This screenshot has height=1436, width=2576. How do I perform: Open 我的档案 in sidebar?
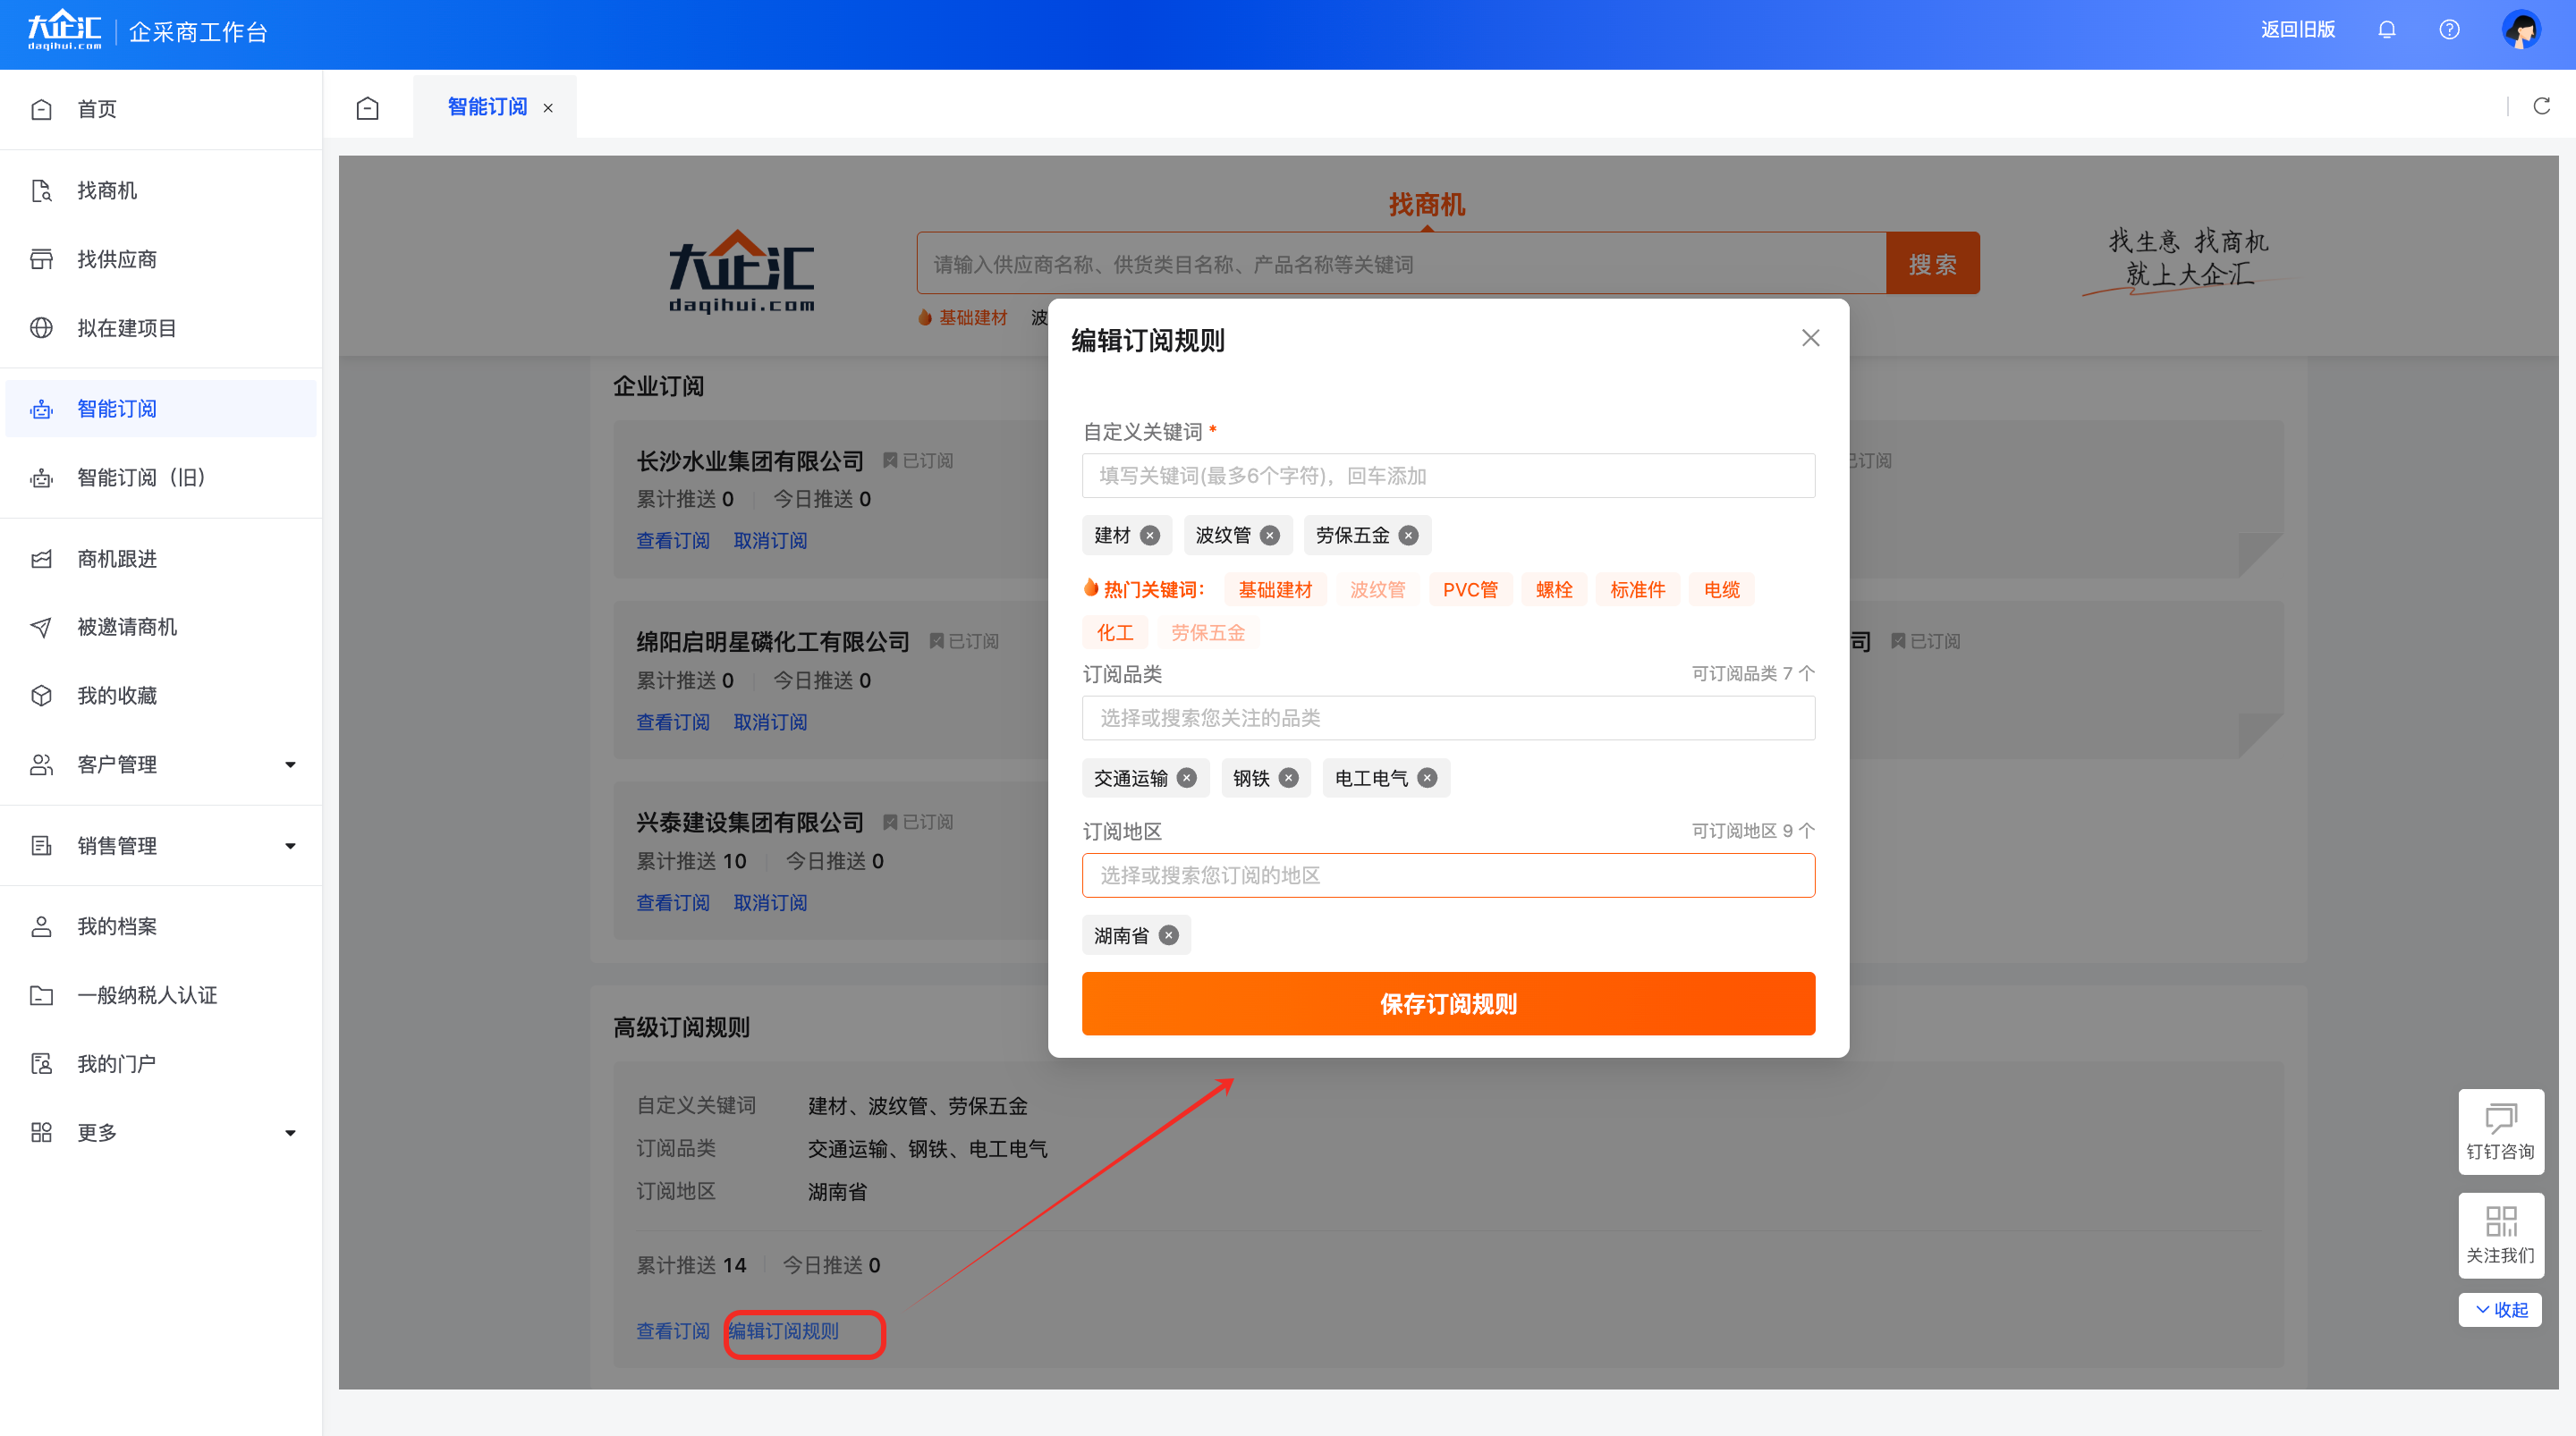coord(160,926)
